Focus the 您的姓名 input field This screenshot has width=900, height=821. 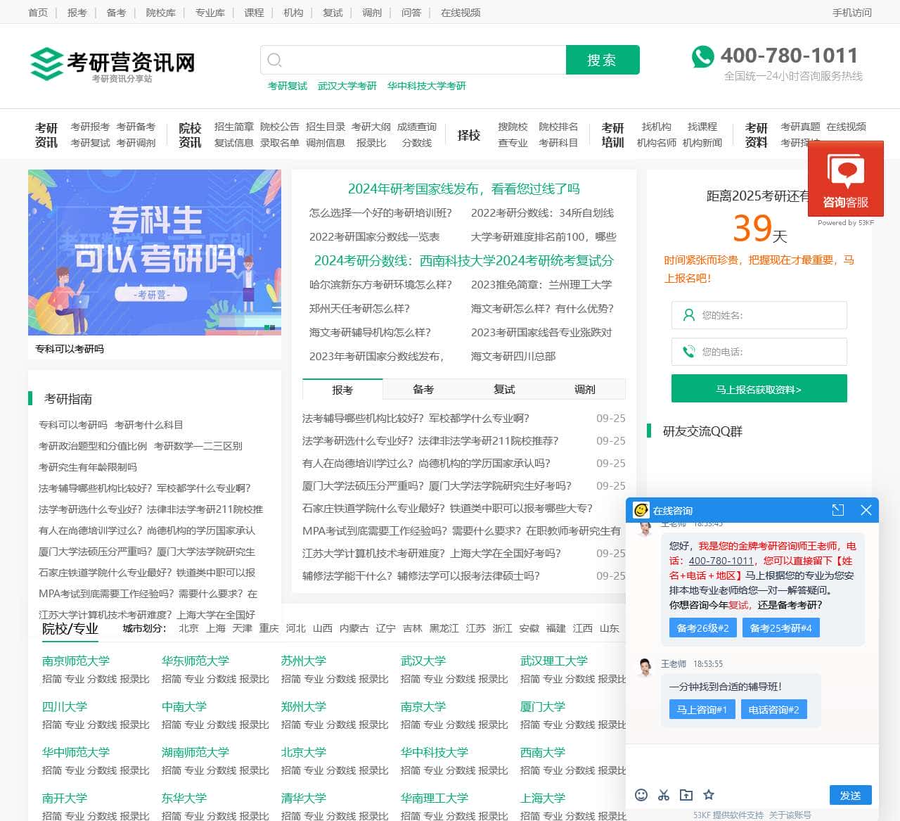point(759,315)
